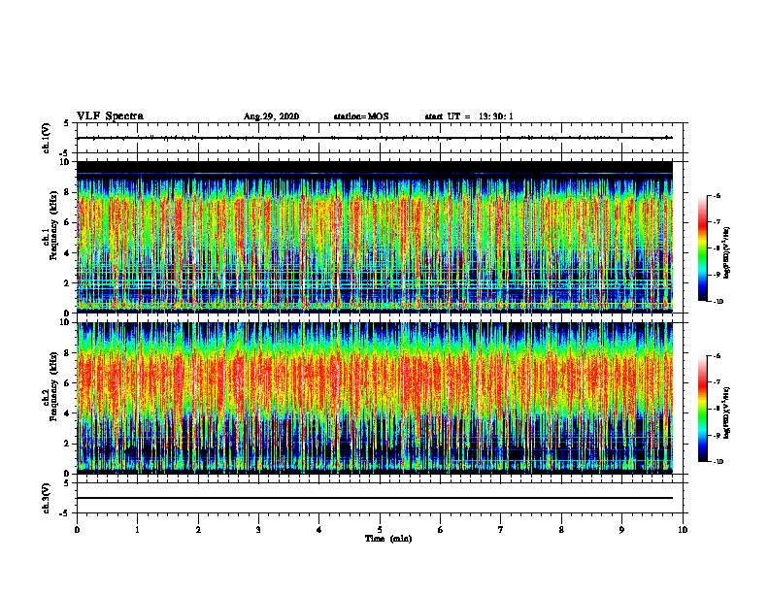Viewport: 769px width, 594px height.
Task: Click the 5 tick on ch.1(V) axis
Action: coord(67,123)
